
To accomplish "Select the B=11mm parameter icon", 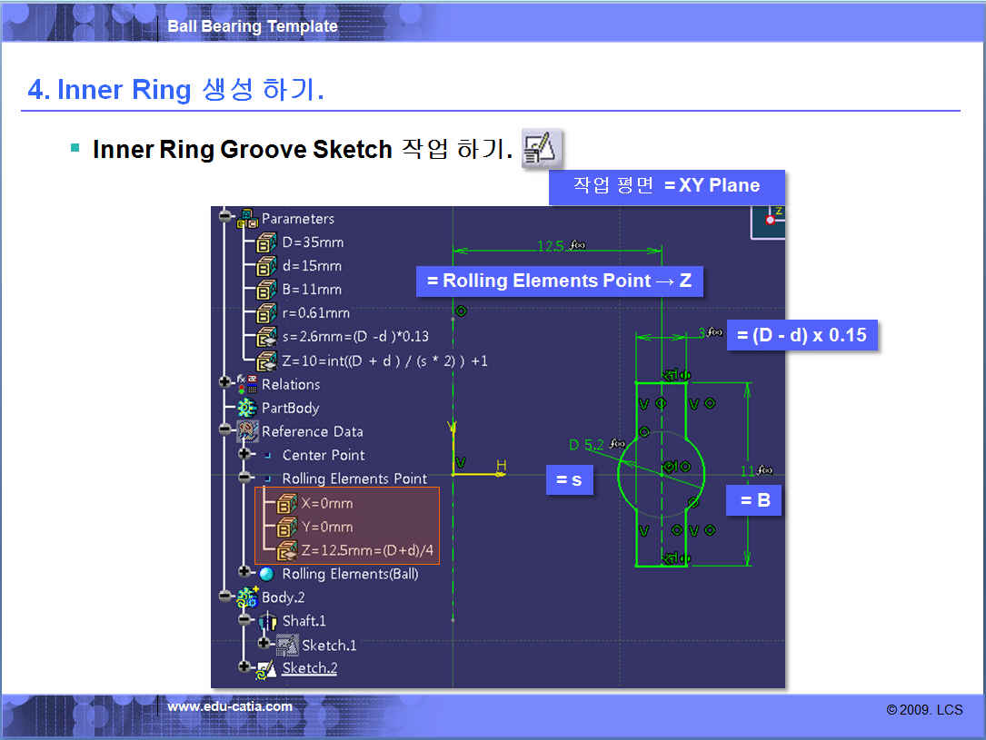I will [x=265, y=290].
